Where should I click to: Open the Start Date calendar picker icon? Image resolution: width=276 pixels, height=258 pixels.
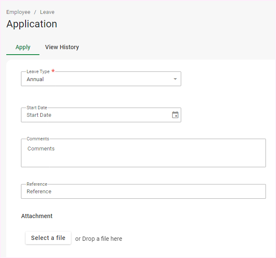pos(175,115)
